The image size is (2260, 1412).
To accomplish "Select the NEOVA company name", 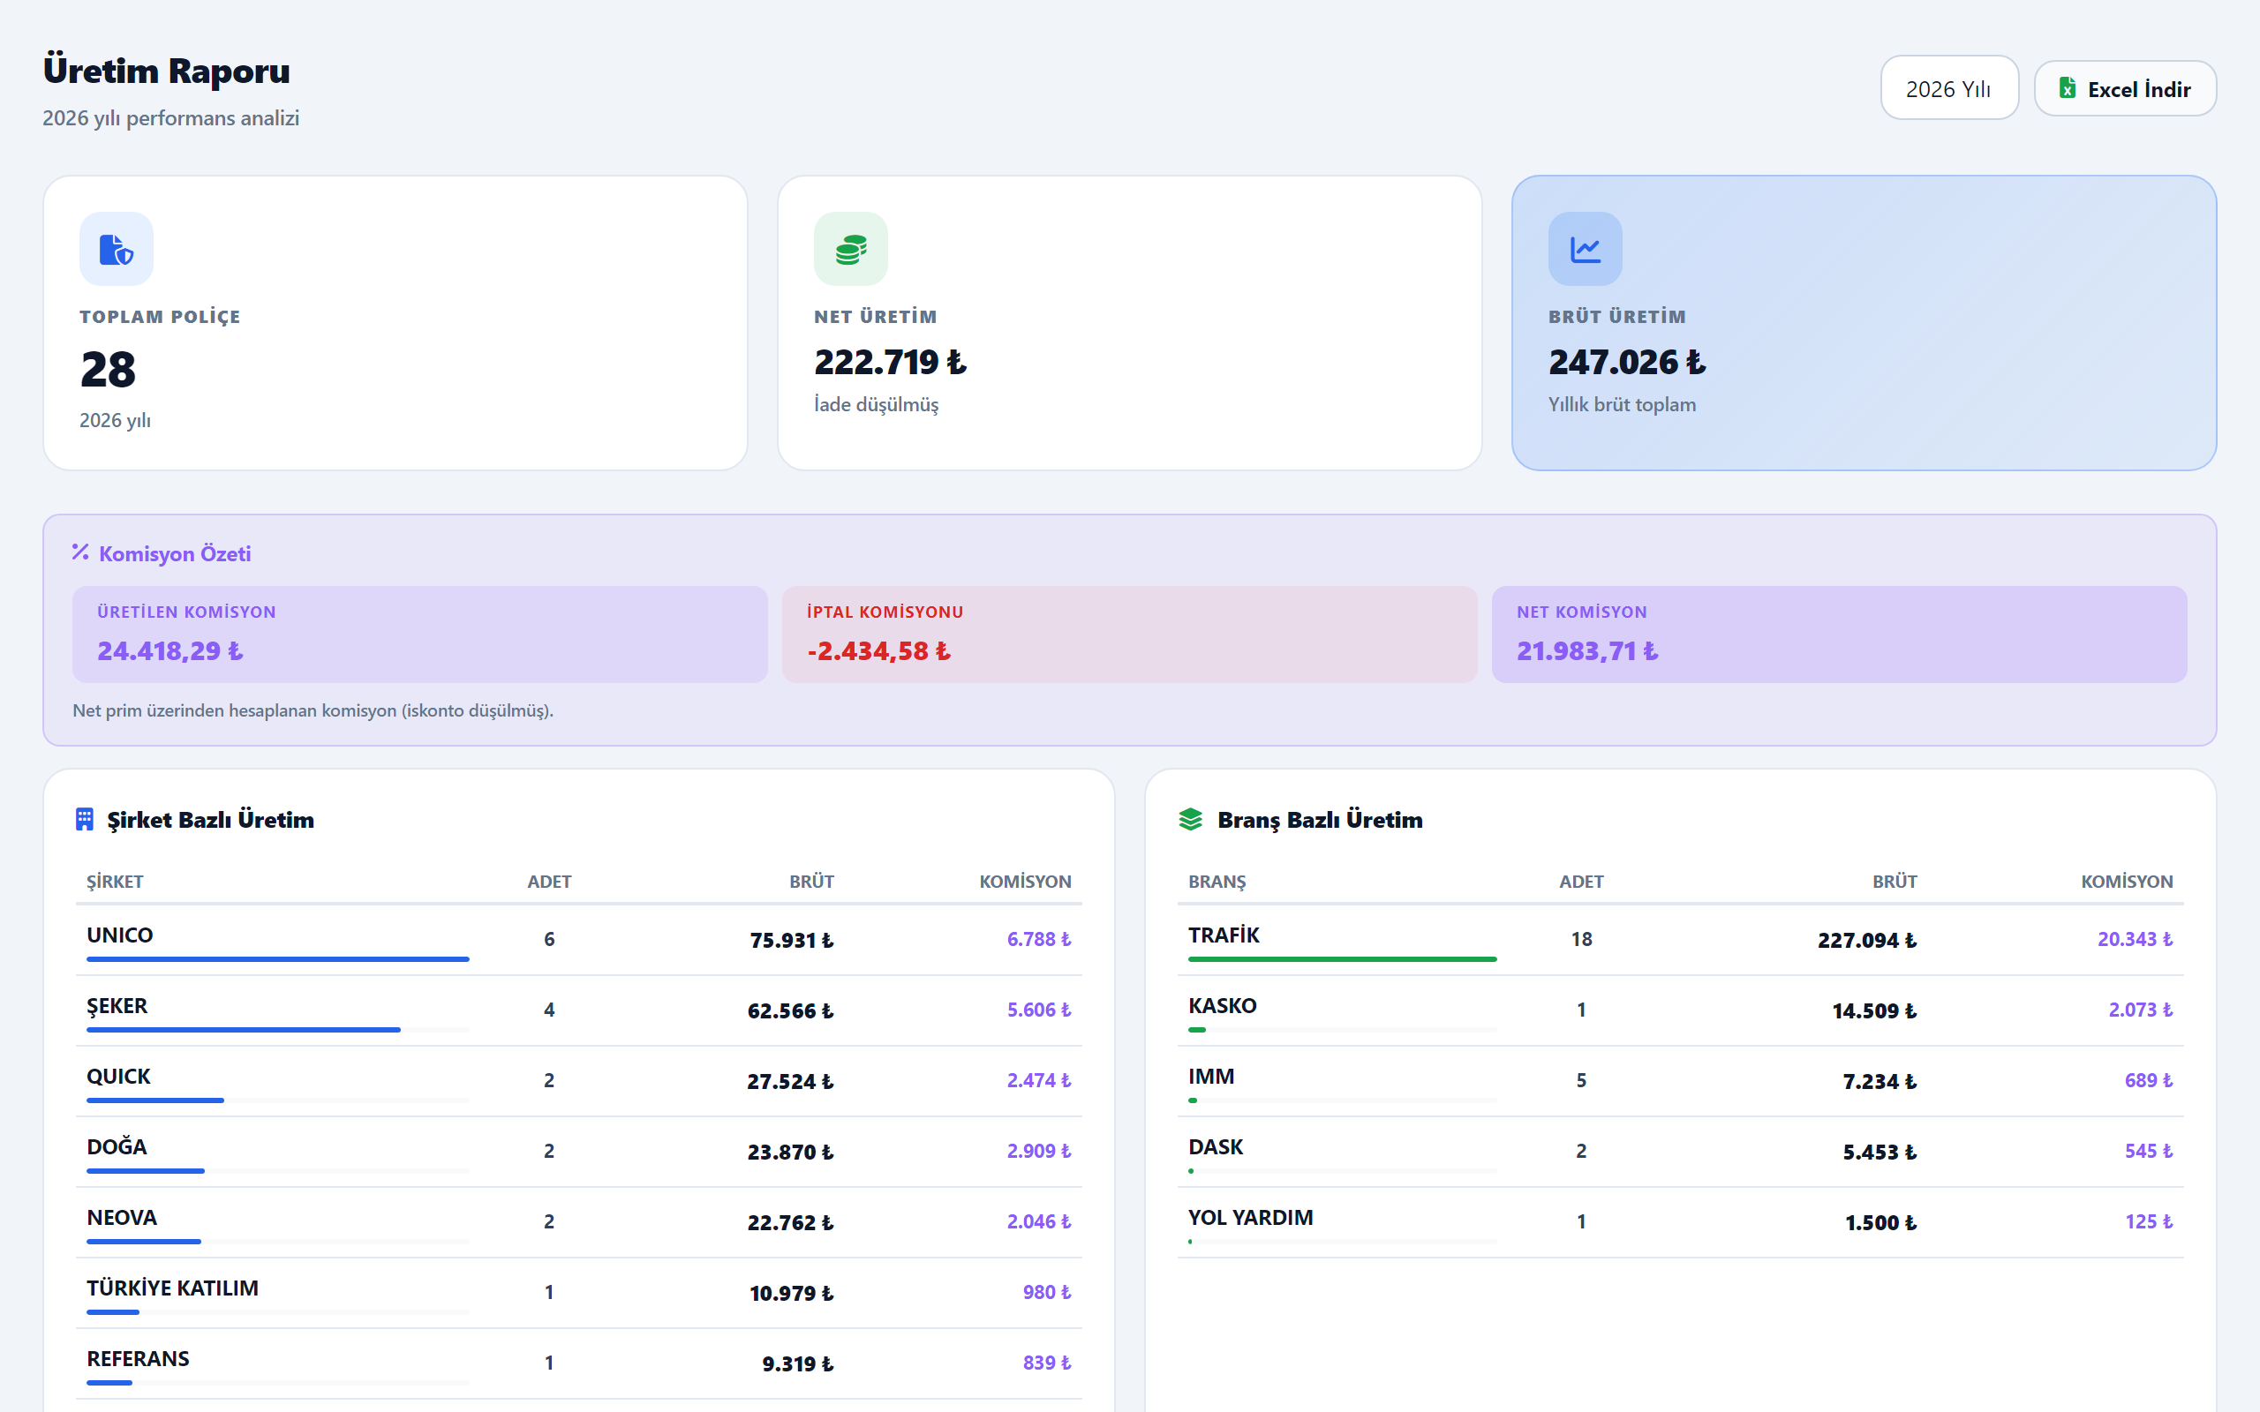I will (122, 1218).
